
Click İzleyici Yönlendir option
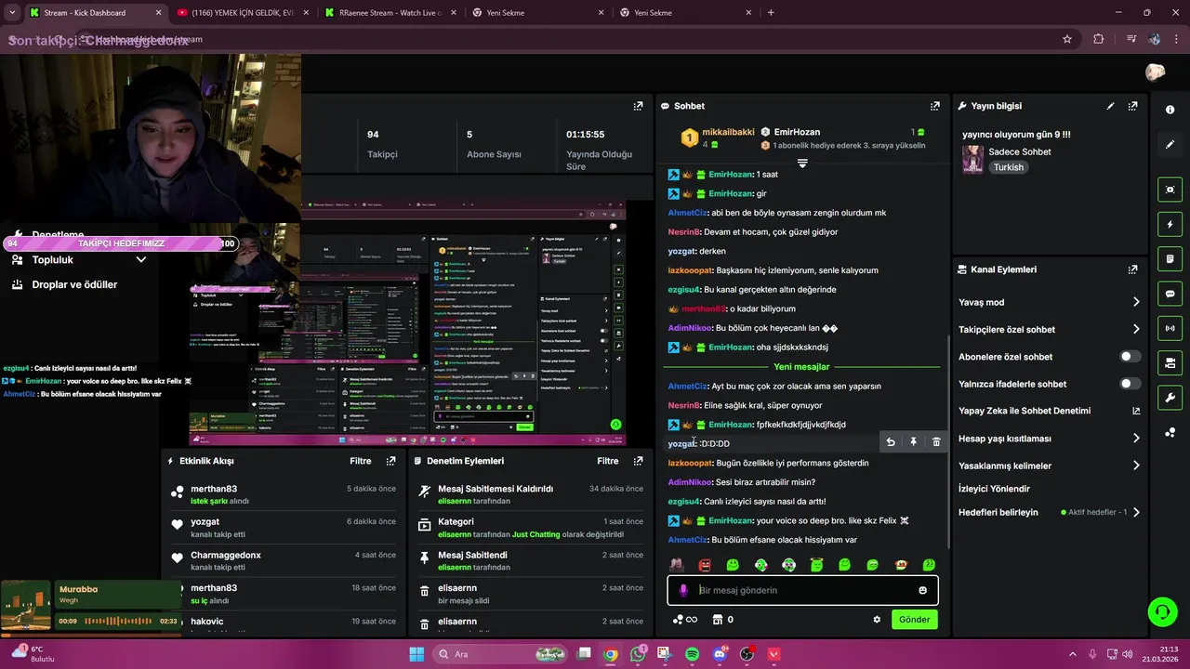tap(994, 489)
